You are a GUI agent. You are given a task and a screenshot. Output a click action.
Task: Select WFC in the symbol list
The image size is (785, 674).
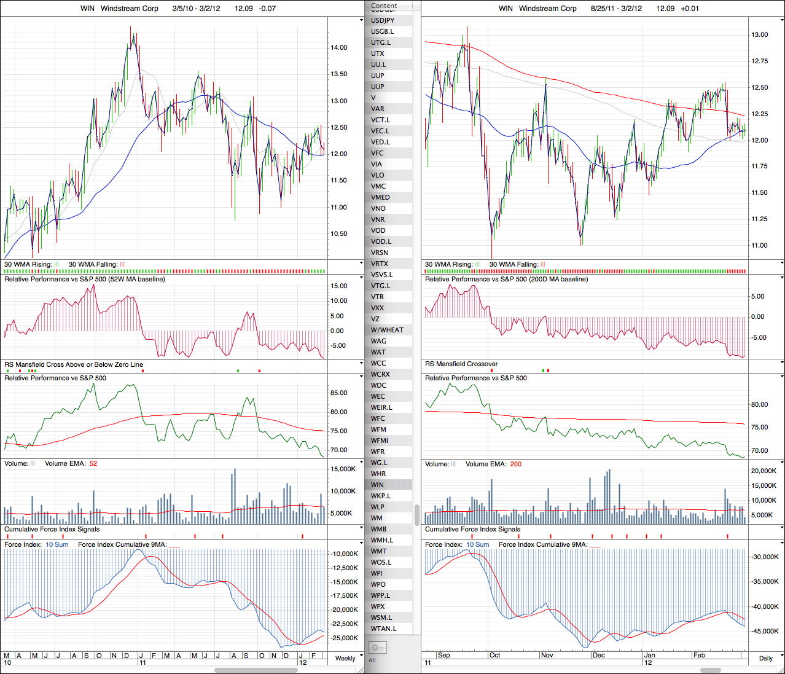(x=378, y=418)
